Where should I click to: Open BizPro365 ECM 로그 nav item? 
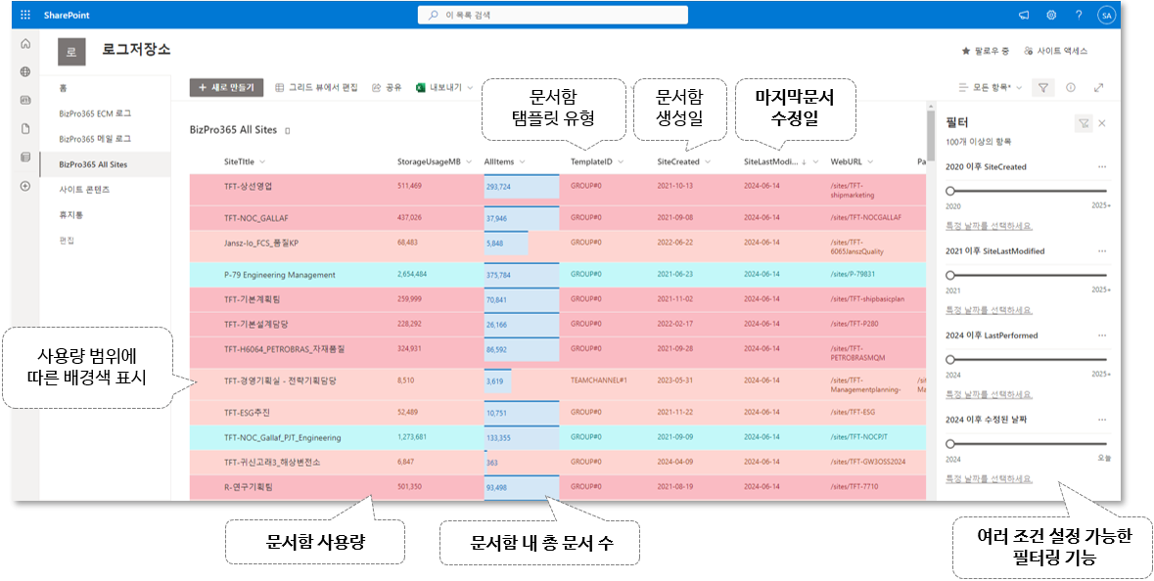(95, 114)
